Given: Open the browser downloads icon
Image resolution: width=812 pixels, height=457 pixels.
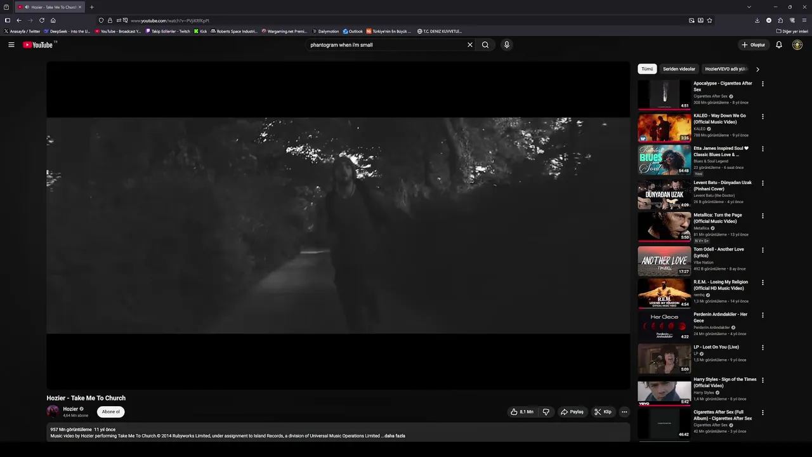Looking at the screenshot, I should point(757,20).
